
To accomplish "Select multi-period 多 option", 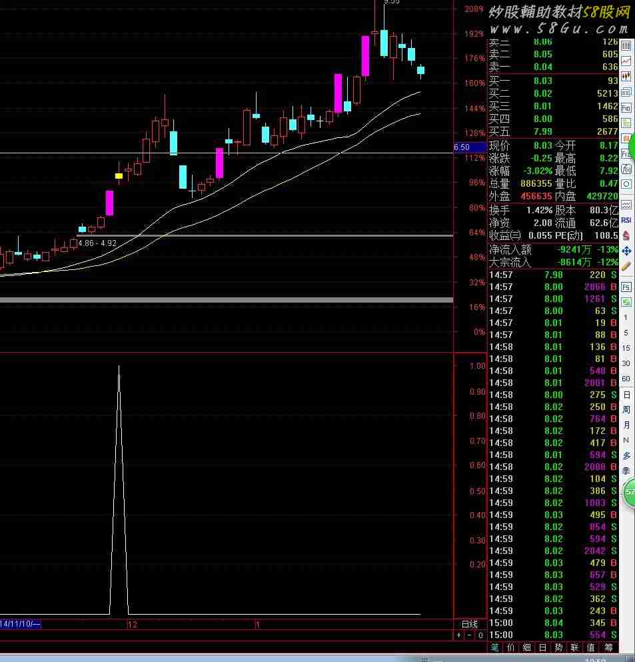I will pyautogui.click(x=626, y=455).
